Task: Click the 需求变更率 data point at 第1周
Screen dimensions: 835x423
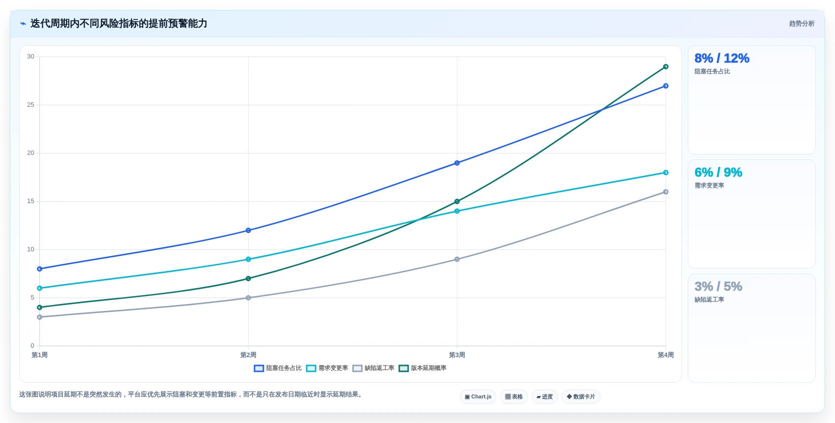Action: click(x=39, y=288)
